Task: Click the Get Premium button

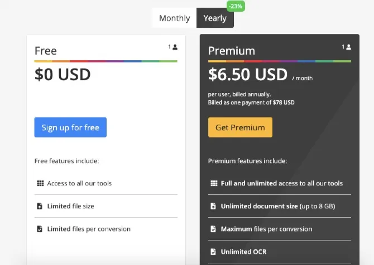Action: point(240,127)
